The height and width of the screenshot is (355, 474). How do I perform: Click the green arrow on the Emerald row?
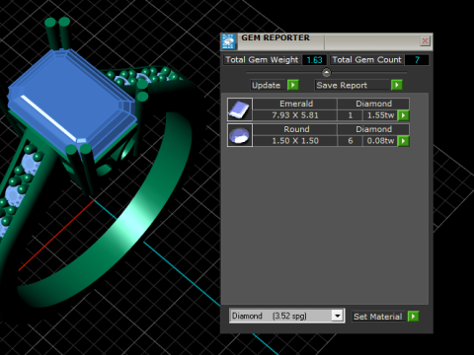coord(403,115)
